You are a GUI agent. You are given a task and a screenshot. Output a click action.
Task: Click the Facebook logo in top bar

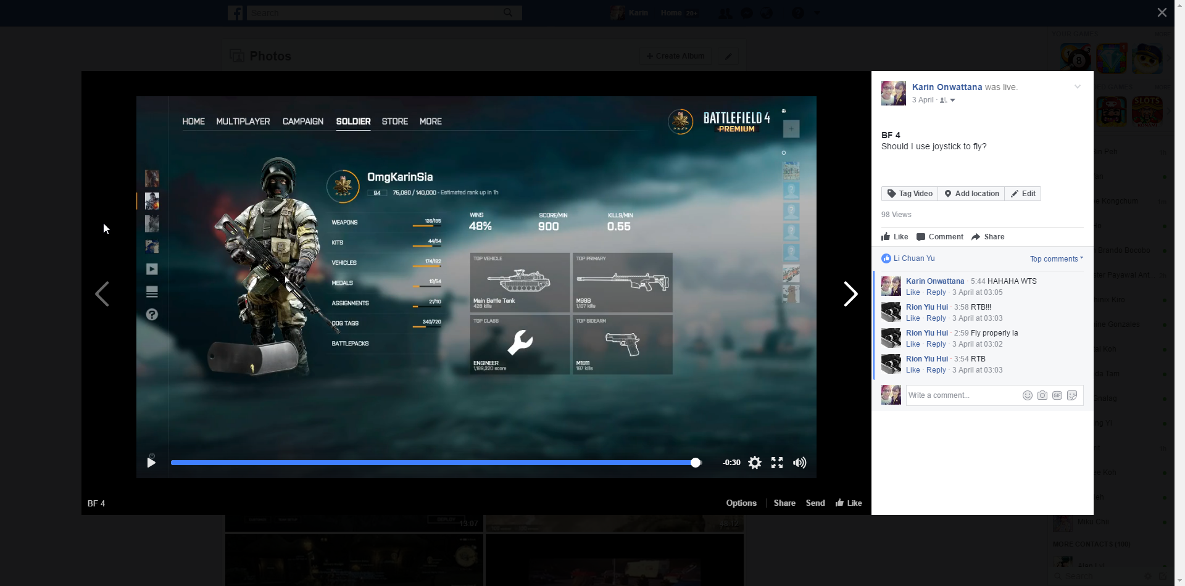tap(235, 13)
